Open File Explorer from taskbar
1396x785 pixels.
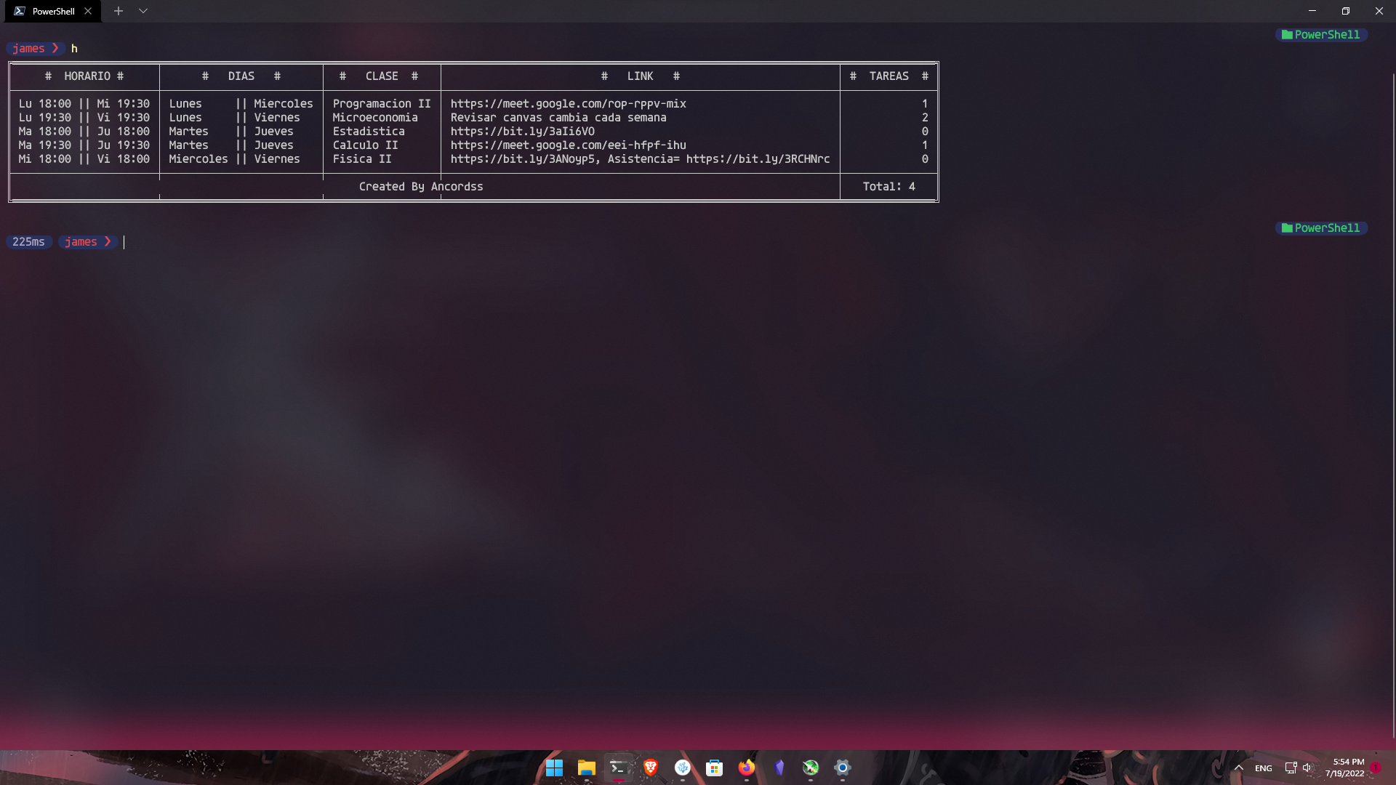coord(586,768)
